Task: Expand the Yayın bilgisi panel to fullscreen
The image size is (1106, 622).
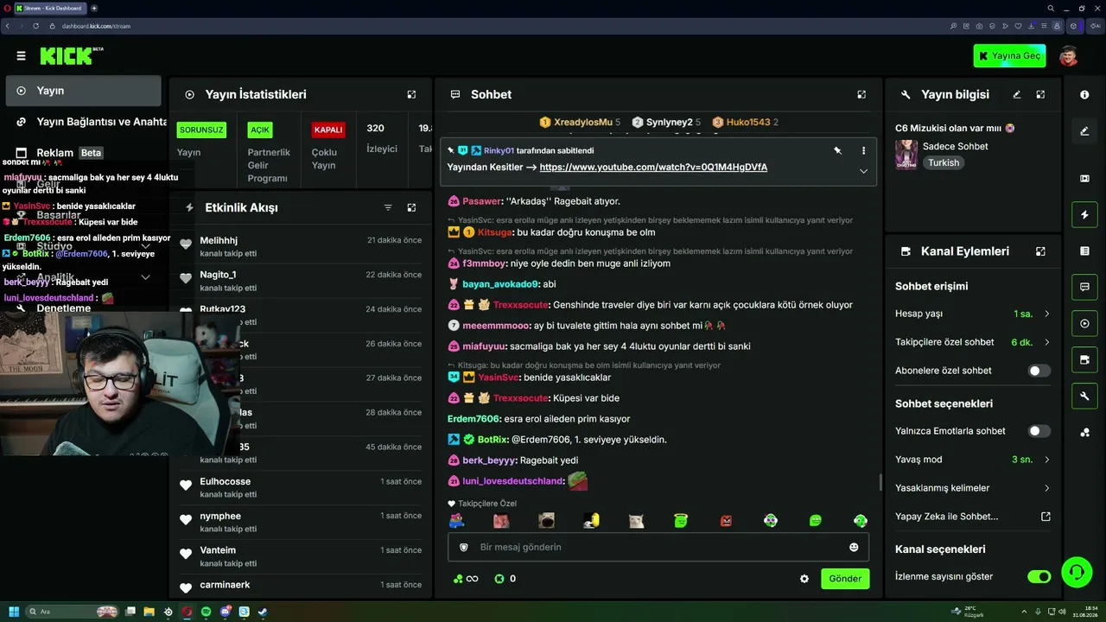Action: tap(1040, 94)
